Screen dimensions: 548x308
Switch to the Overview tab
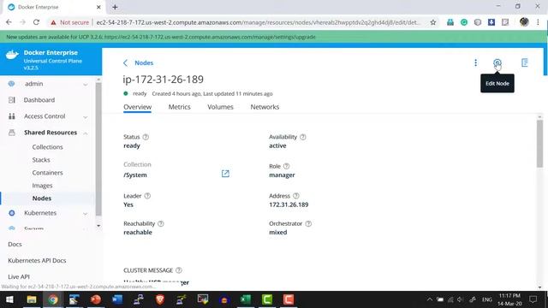(x=137, y=107)
